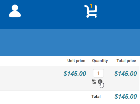The height and width of the screenshot is (104, 140).
Task: Select the $145.00 unit price value
Action: click(75, 74)
